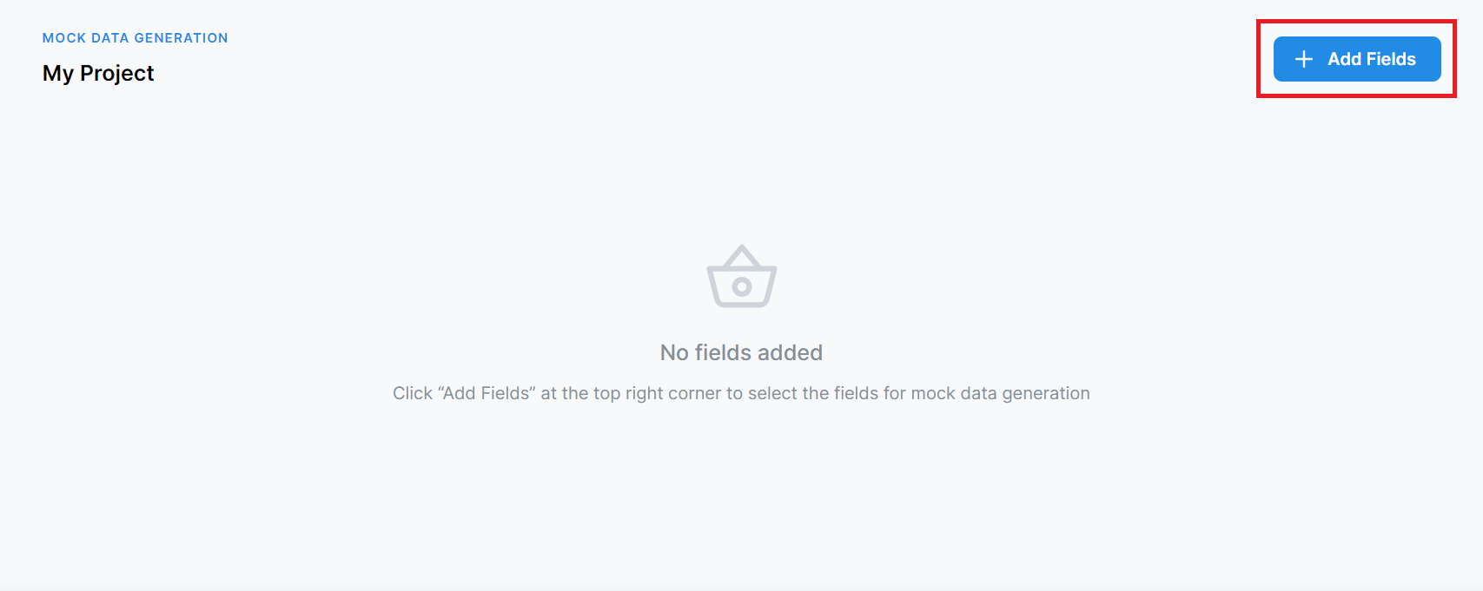Click the Add Fields button
The height and width of the screenshot is (591, 1483).
(x=1356, y=59)
